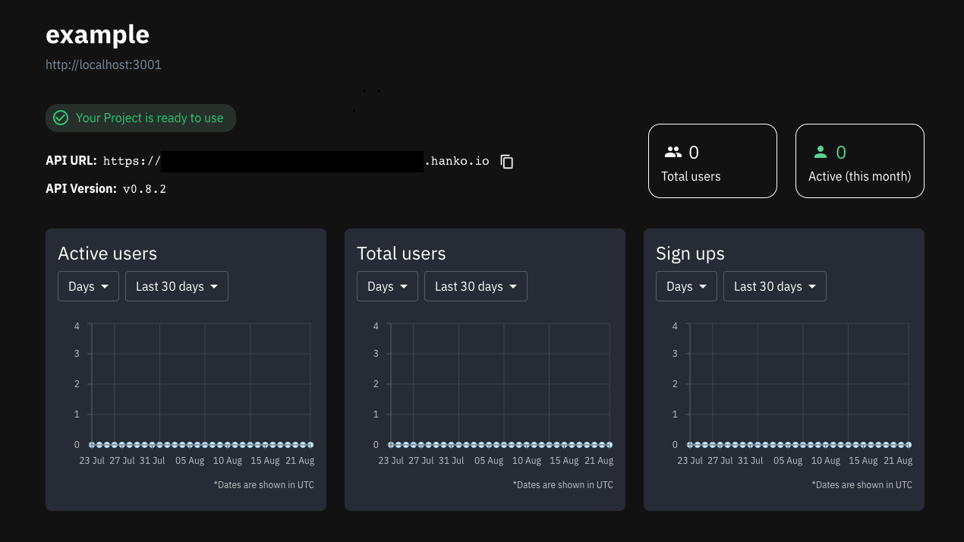
Task: Click the y-axis value 4 in Active users chart
Action: pos(77,326)
